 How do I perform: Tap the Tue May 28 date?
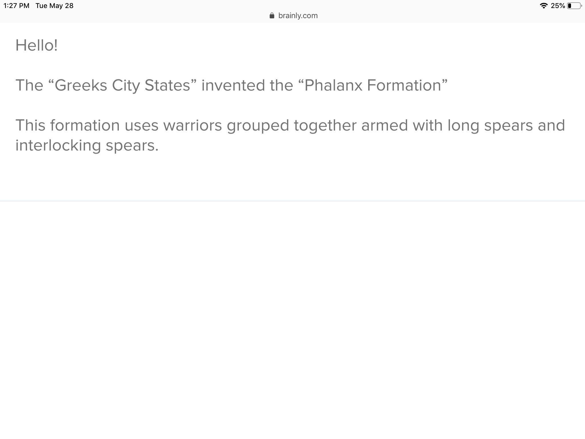[x=54, y=6]
